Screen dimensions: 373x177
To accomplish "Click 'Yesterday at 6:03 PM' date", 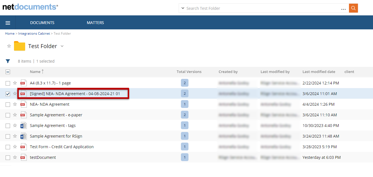I will [x=322, y=157].
